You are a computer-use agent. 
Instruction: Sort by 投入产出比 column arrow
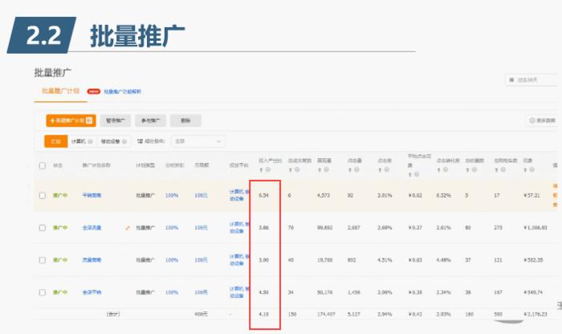point(261,170)
